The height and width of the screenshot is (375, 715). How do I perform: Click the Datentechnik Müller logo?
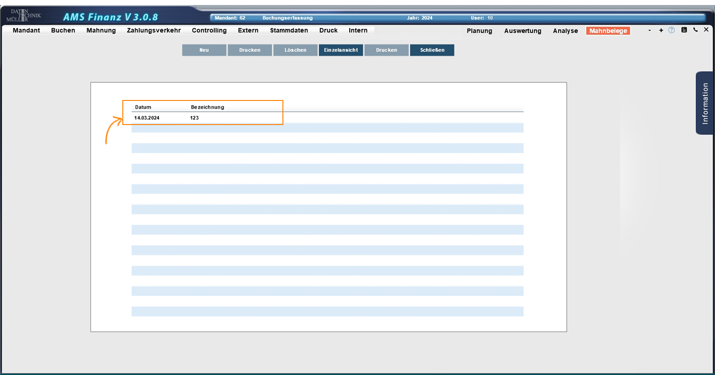[x=24, y=16]
